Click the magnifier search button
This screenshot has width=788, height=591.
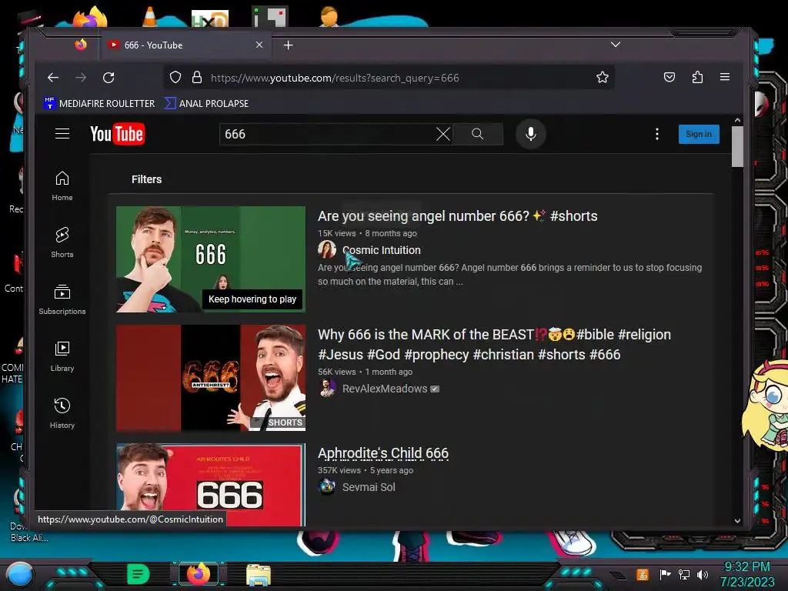[477, 134]
